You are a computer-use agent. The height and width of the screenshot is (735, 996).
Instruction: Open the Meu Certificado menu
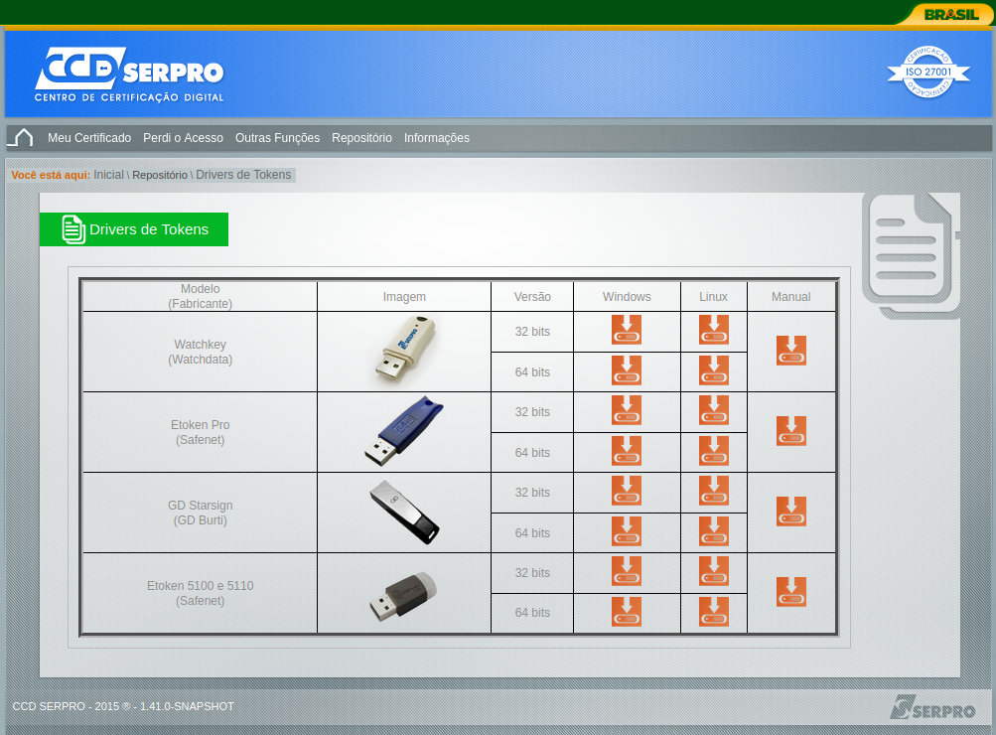coord(89,138)
